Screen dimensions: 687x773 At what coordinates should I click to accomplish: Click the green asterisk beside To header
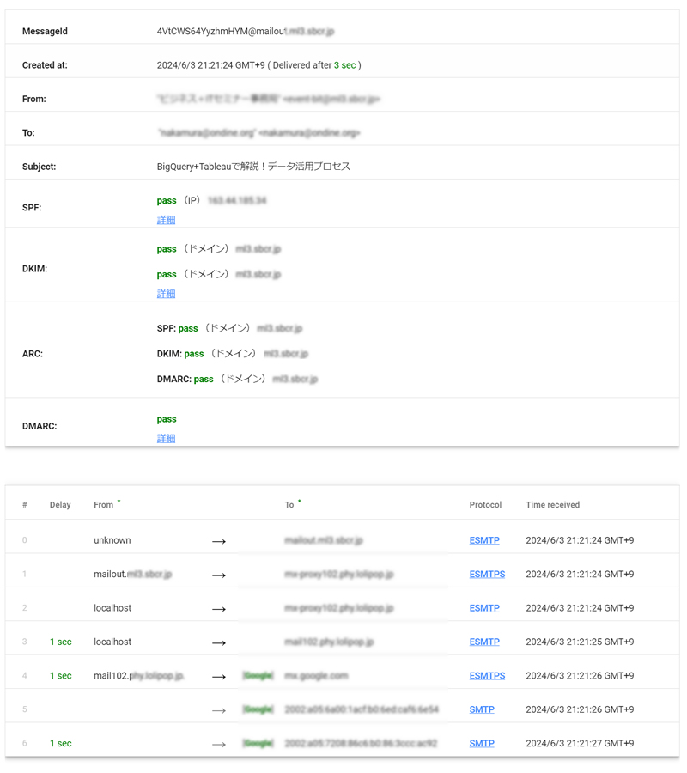coord(300,502)
